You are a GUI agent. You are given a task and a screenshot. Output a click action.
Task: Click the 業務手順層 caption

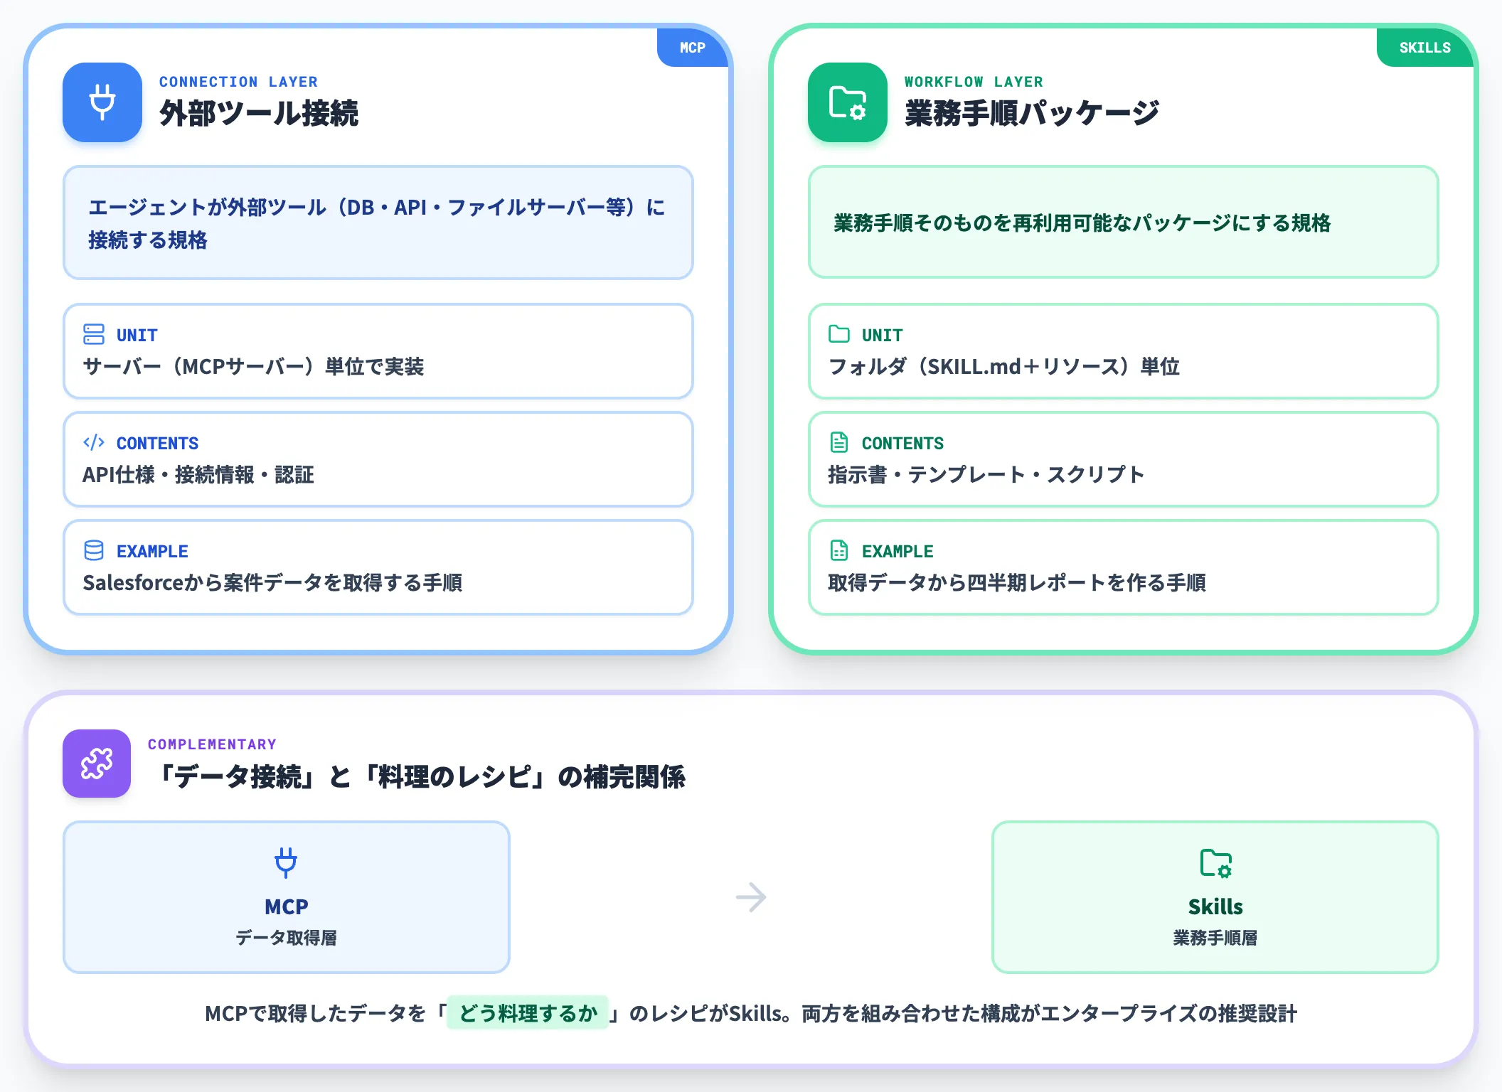(1215, 938)
